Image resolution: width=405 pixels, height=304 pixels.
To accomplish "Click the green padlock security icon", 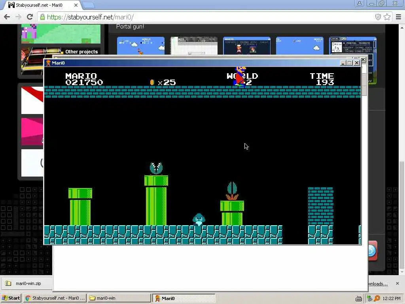I will point(42,17).
